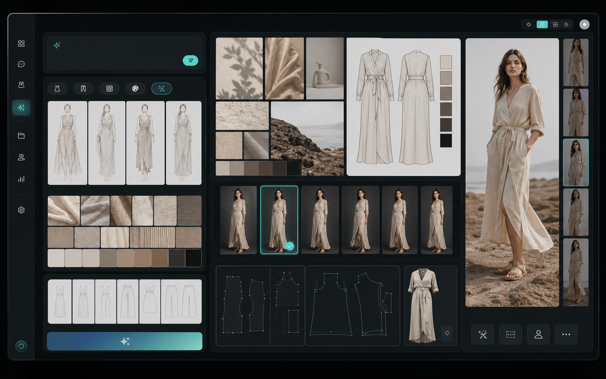
Task: Select the wide trousers flat sketch at the row end
Action: coord(181,301)
